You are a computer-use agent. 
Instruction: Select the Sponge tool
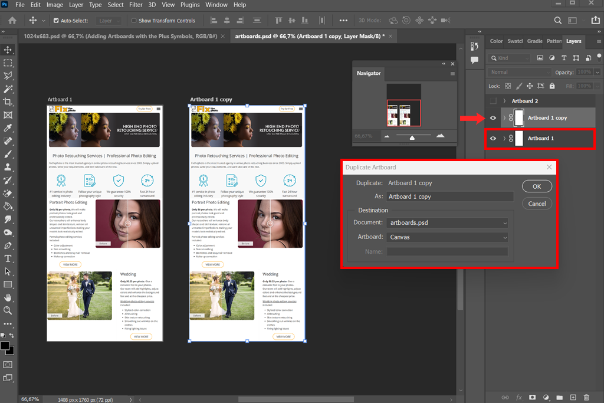[8, 232]
